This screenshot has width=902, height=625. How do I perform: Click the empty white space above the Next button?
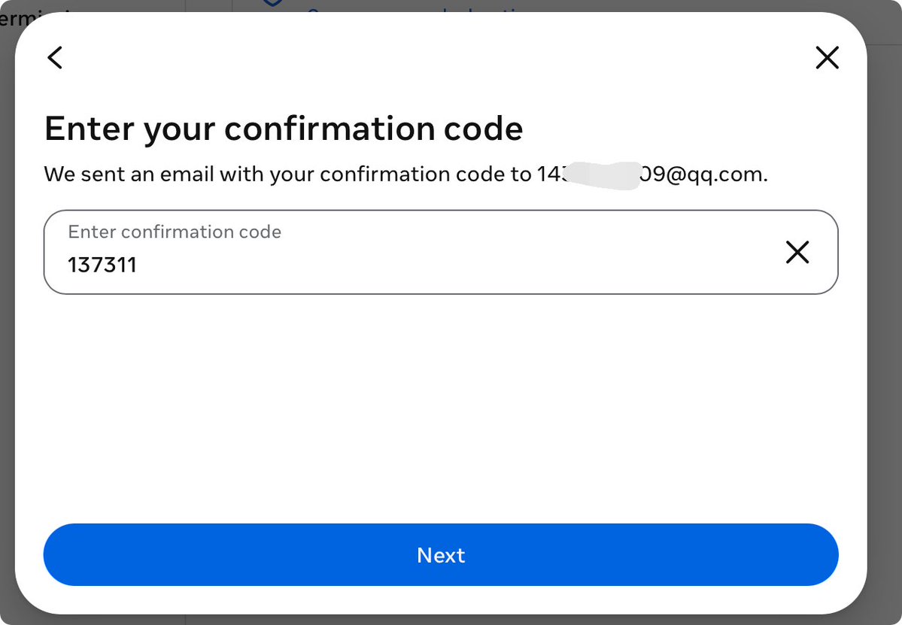pos(441,408)
